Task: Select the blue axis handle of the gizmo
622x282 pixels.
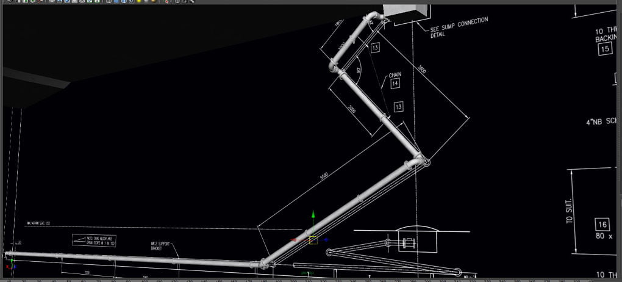Action: [x=326, y=240]
